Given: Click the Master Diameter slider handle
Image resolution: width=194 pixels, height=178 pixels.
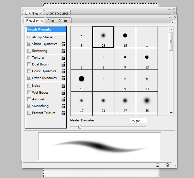Looking at the screenshot, I should 80,127.
